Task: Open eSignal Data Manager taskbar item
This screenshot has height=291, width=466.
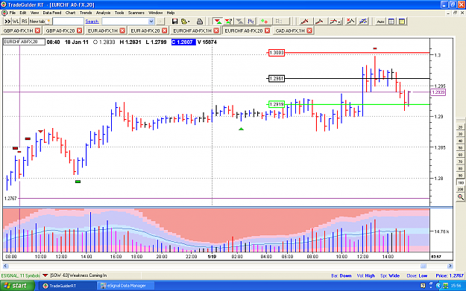Action: pyautogui.click(x=126, y=286)
